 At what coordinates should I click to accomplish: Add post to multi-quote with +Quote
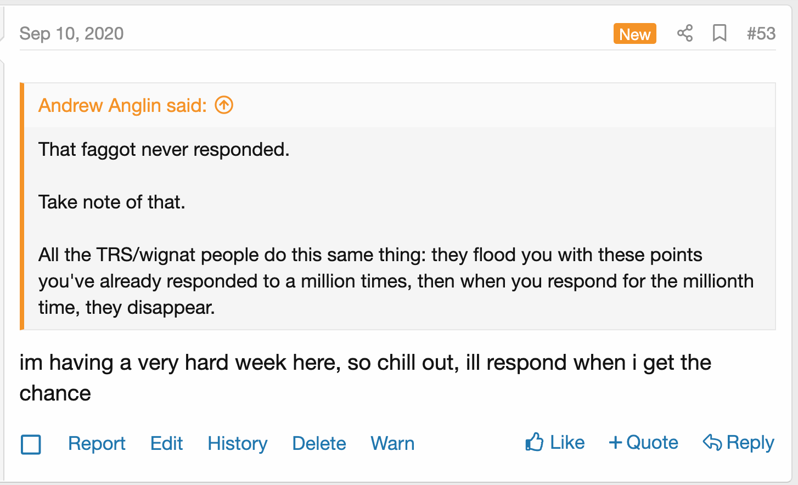tap(643, 442)
